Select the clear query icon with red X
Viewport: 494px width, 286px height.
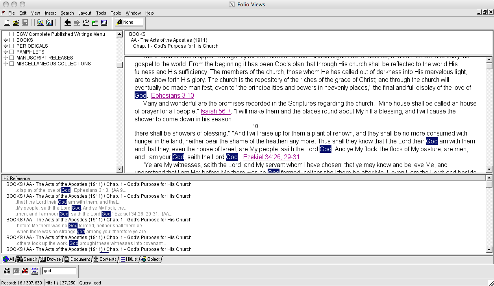tap(25, 271)
